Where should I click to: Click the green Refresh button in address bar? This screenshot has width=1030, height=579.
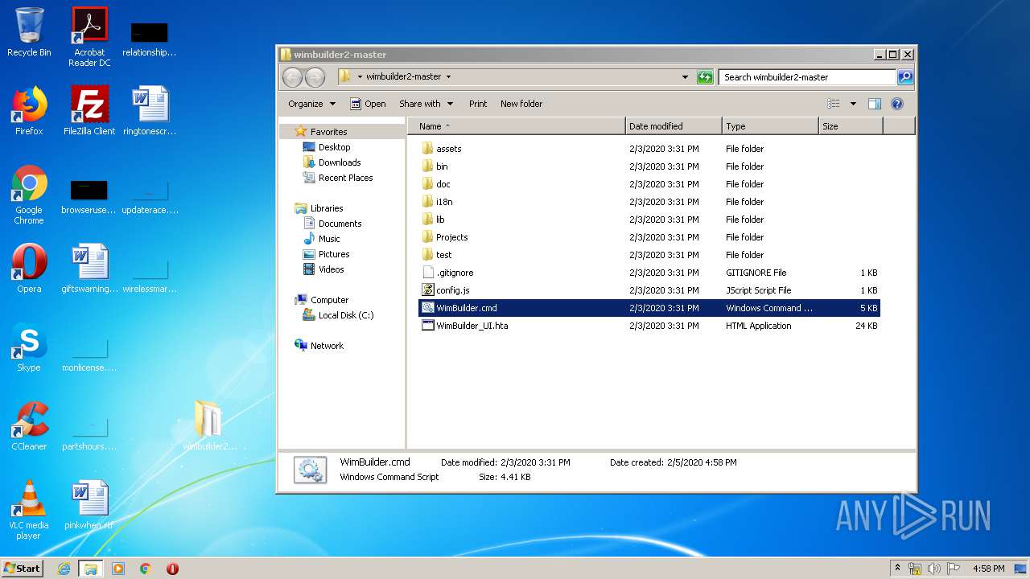point(705,77)
